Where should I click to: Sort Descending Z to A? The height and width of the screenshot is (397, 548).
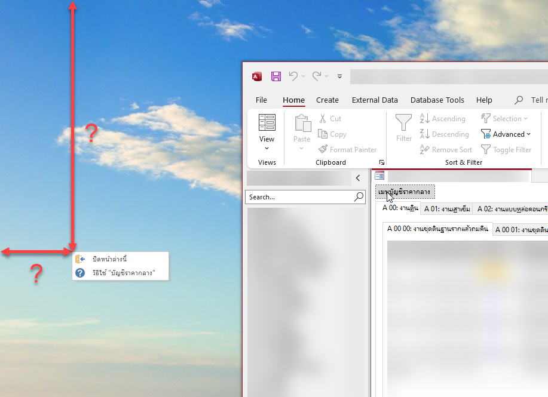point(444,134)
